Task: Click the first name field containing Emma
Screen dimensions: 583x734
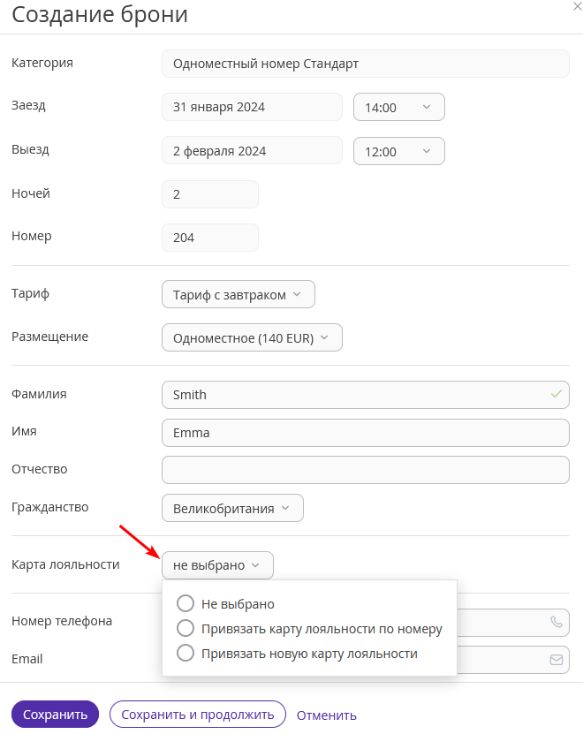Action: click(366, 433)
